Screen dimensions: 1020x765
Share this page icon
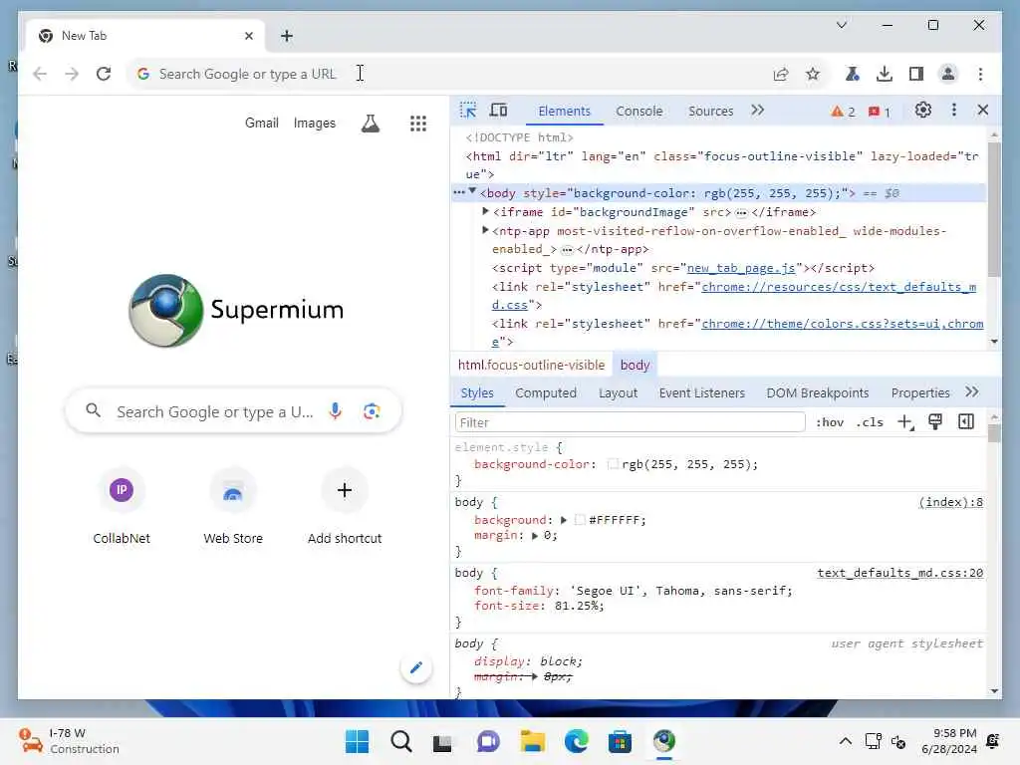[781, 74]
